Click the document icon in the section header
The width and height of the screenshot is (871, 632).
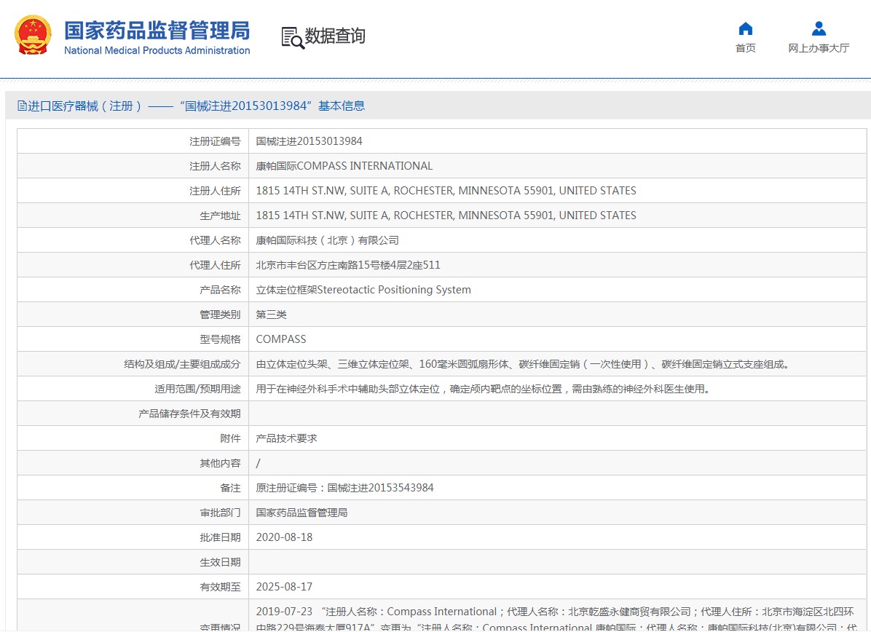[x=22, y=106]
